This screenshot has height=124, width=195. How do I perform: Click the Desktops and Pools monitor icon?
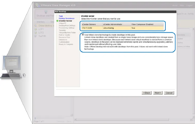(46, 12)
